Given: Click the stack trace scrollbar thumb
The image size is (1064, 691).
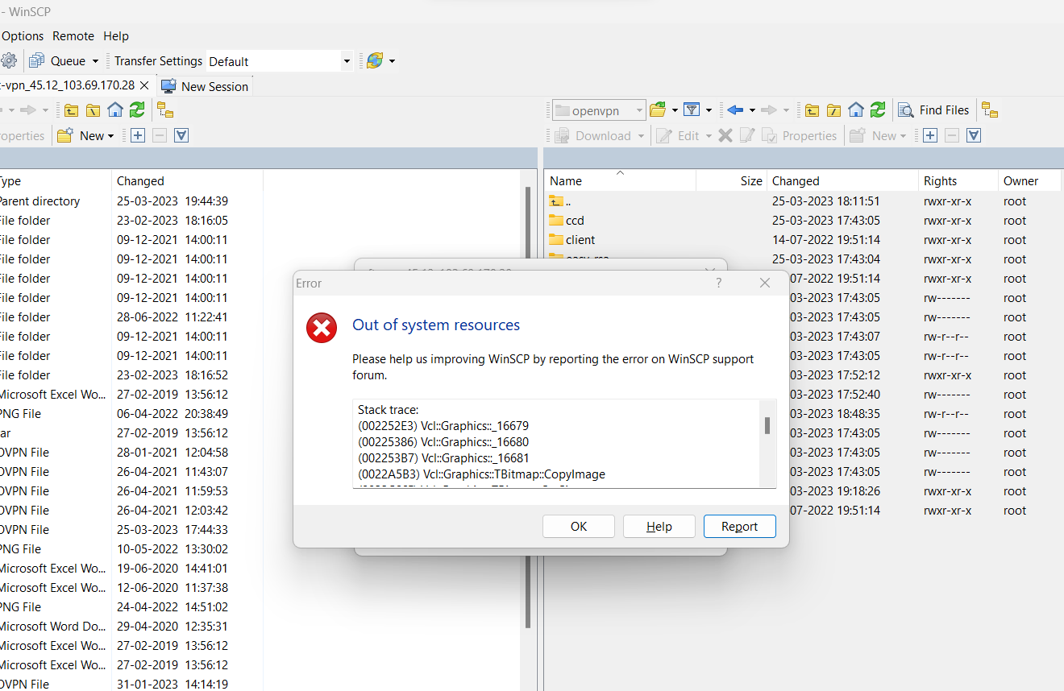Looking at the screenshot, I should tap(767, 425).
